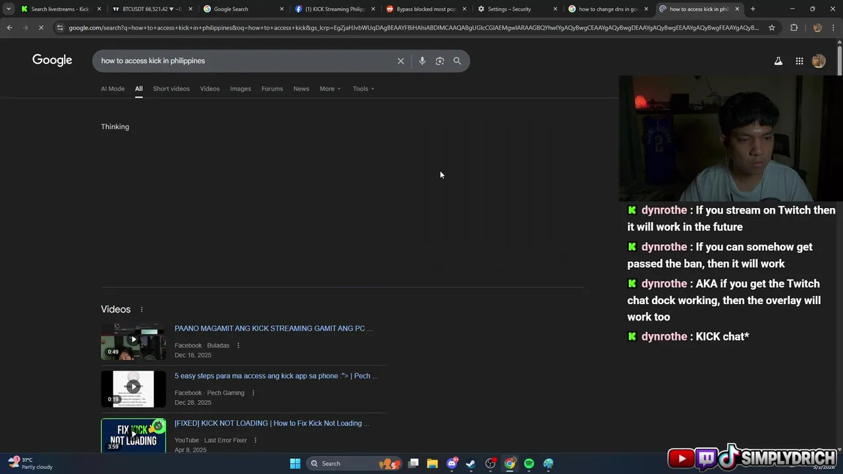
Task: Click the Windows taskbar Search box
Action: 354,463
